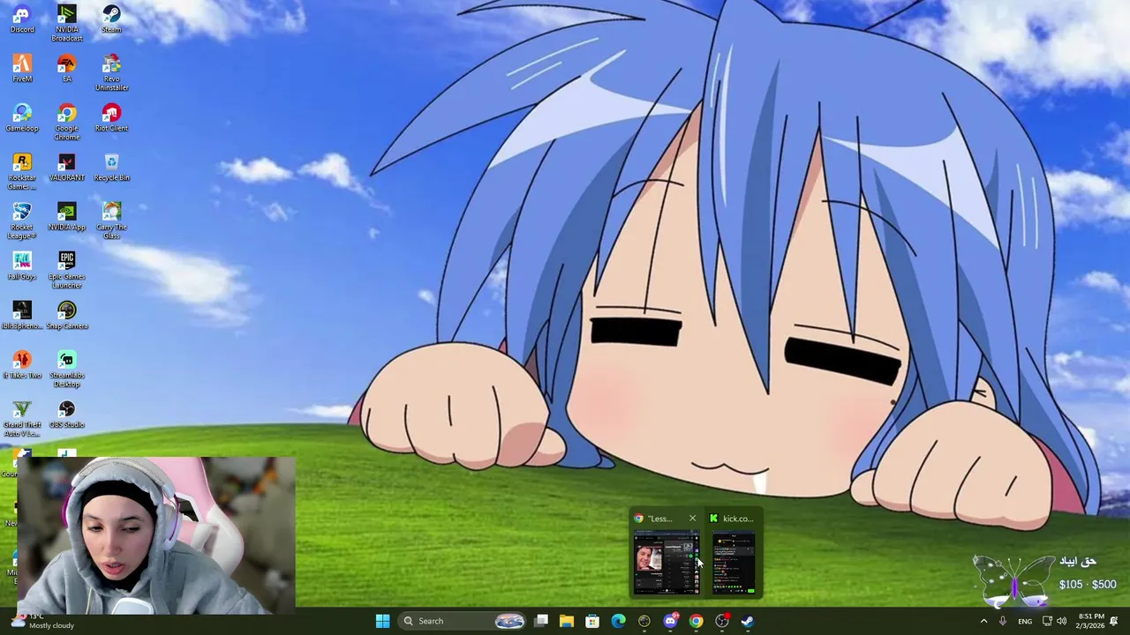Launch Fall Guys from the desktop
1130x635 pixels.
click(x=22, y=266)
